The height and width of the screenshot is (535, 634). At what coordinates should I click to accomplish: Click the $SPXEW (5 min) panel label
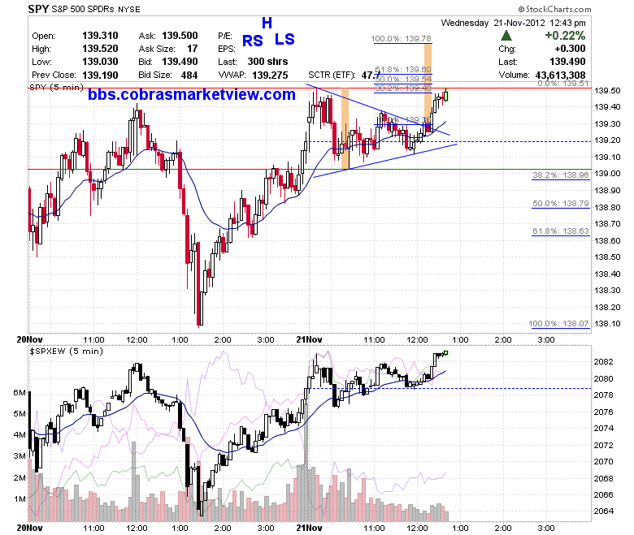67,351
